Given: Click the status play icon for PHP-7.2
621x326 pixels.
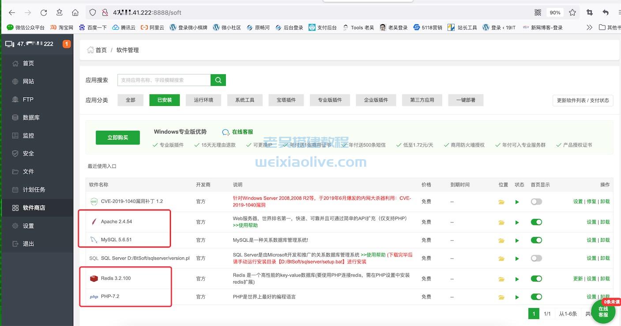Looking at the screenshot, I should 517,297.
